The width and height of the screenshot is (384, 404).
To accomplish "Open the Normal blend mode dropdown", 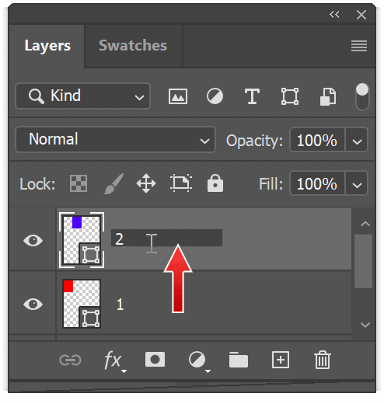I will pos(115,140).
